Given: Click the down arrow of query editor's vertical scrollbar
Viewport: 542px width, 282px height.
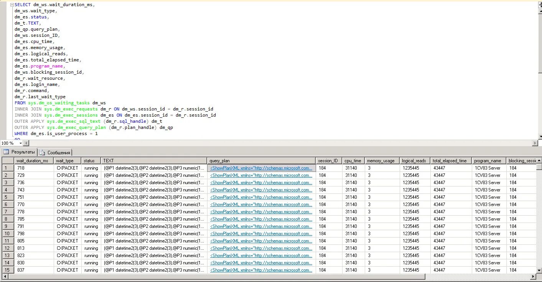Looking at the screenshot, I should click(x=540, y=137).
